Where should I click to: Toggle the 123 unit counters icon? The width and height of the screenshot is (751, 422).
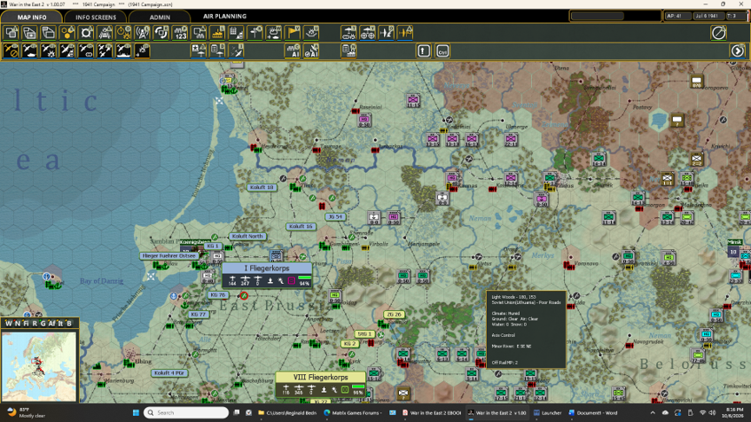pos(180,33)
